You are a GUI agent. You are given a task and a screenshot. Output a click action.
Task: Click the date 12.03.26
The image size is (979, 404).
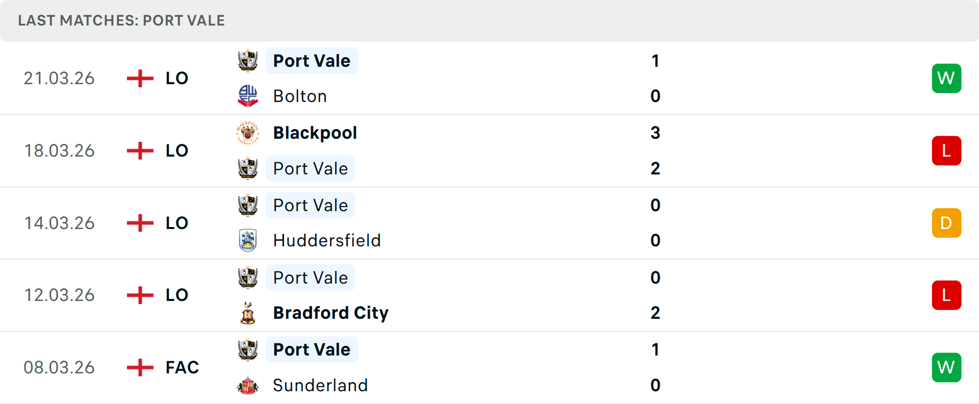pos(59,295)
